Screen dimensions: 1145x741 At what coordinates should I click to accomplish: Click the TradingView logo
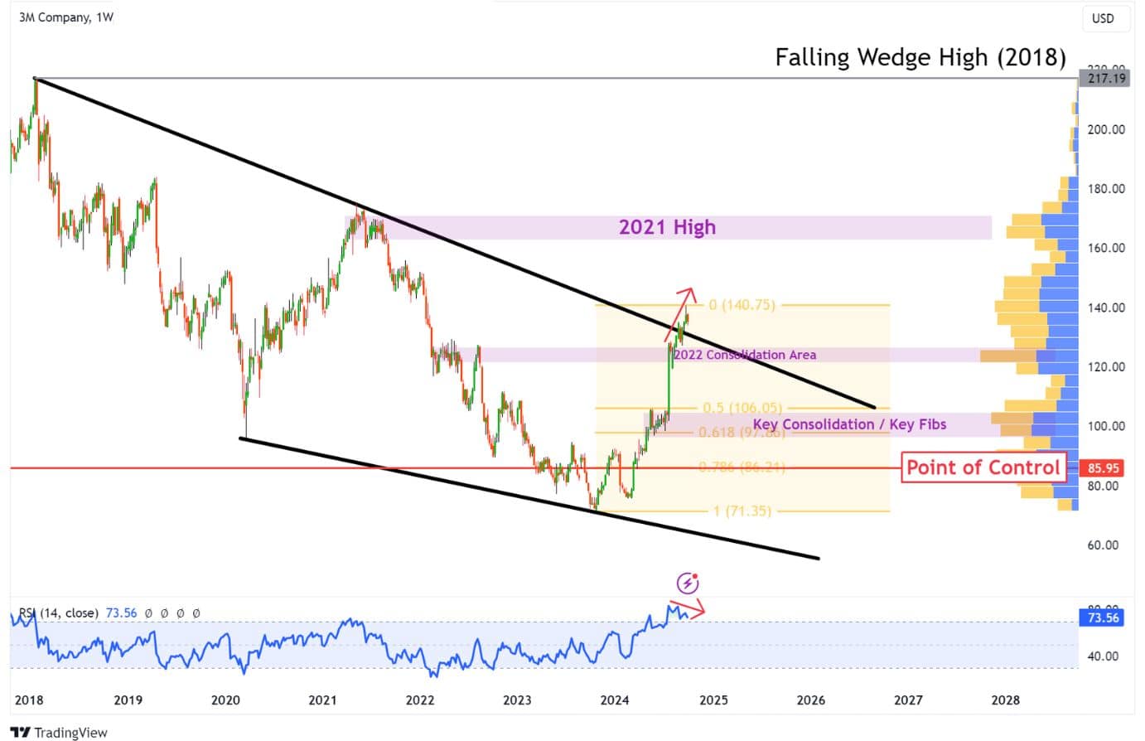[59, 732]
